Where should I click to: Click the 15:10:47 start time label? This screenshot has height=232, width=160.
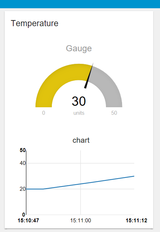28,221
